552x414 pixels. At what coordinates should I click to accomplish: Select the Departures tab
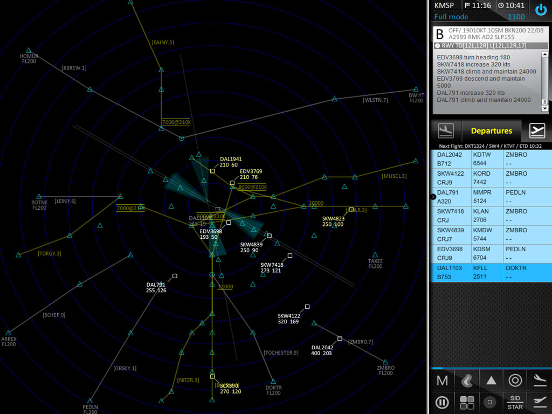tap(491, 131)
